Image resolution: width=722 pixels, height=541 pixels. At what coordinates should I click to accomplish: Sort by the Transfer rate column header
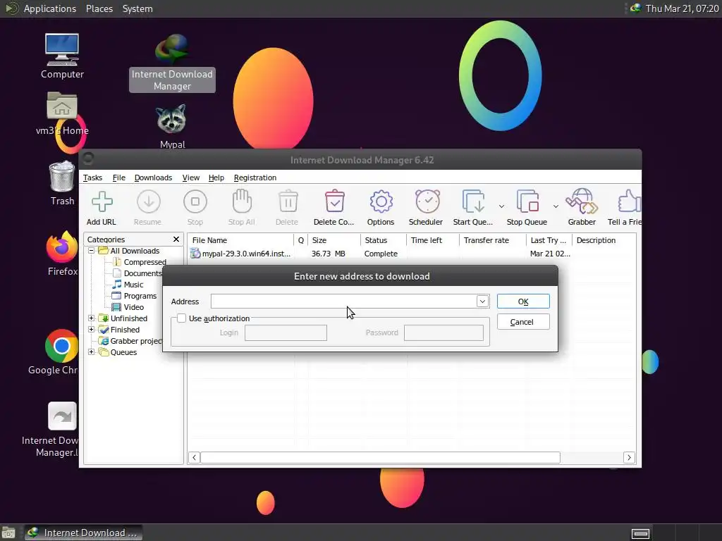(x=492, y=240)
